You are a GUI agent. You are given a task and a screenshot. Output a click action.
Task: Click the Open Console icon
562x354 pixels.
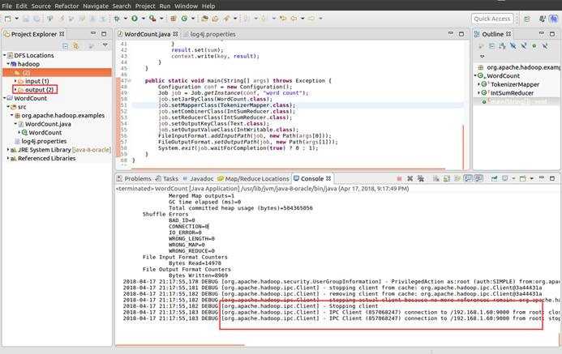[x=523, y=178]
